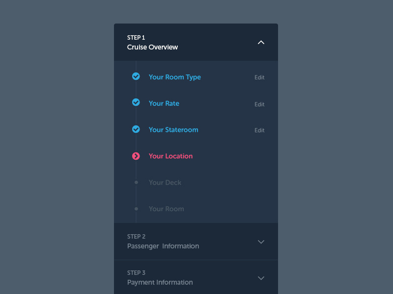This screenshot has height=294, width=393.
Task: Click the blue checkmark beside Your Stateroom
Action: click(x=136, y=129)
